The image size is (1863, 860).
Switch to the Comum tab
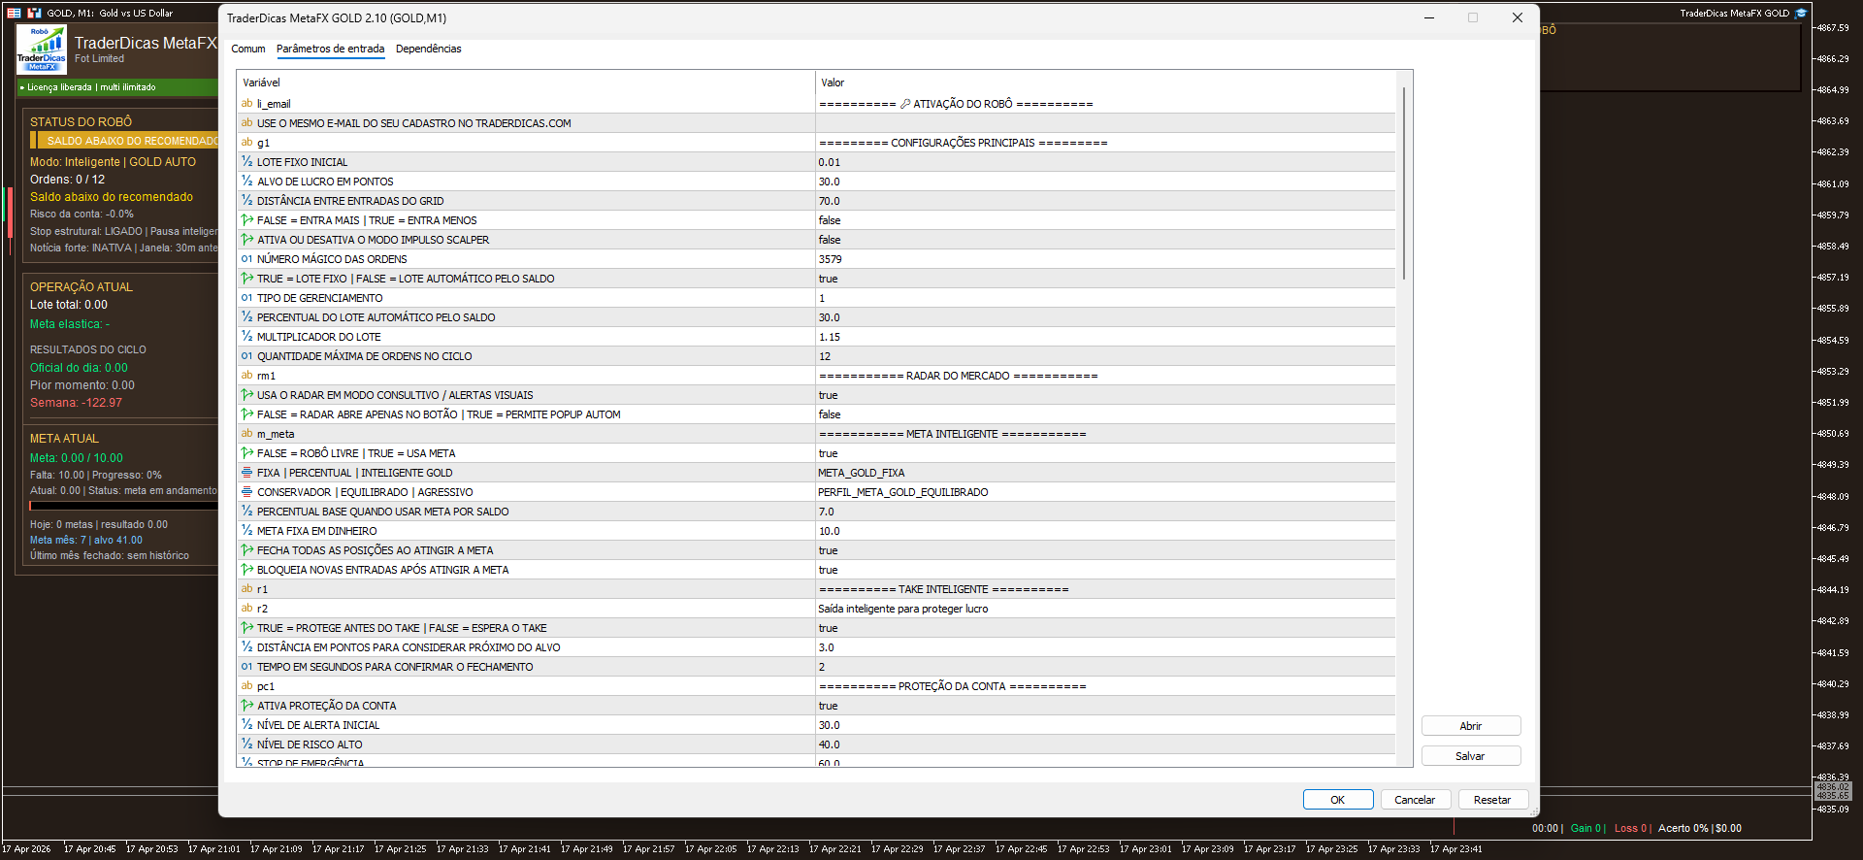pyautogui.click(x=247, y=49)
